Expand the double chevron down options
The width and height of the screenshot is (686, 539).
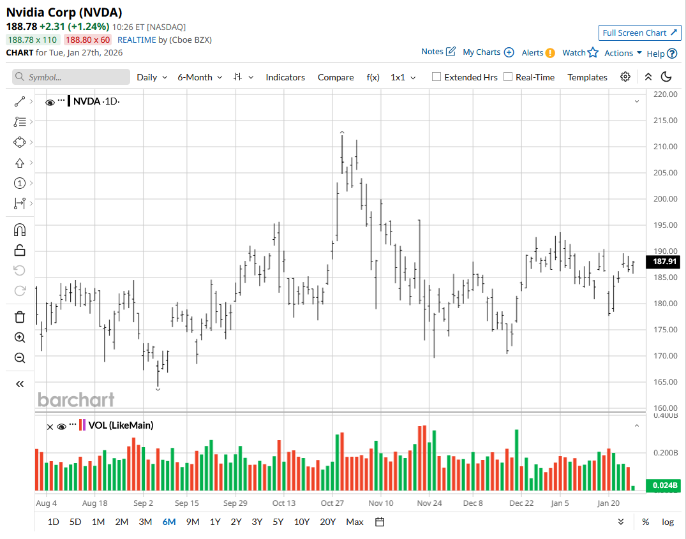coord(621,522)
